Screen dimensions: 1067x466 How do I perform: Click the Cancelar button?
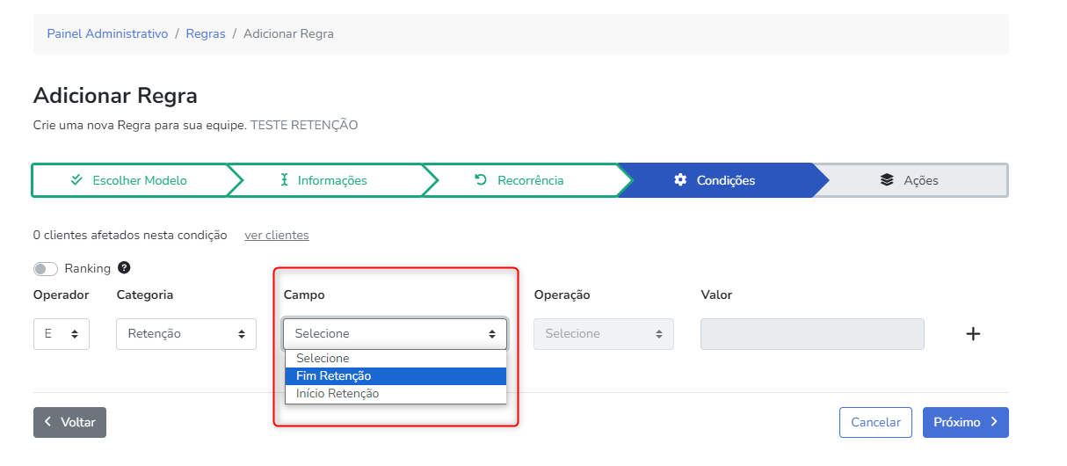point(875,422)
